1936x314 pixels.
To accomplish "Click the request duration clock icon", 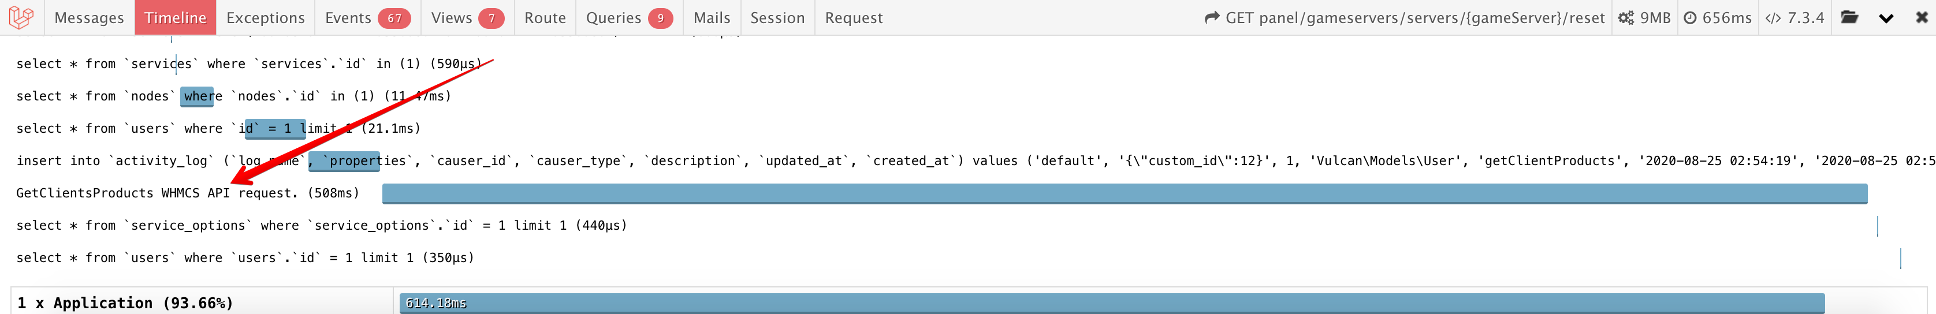I will pyautogui.click(x=1690, y=18).
